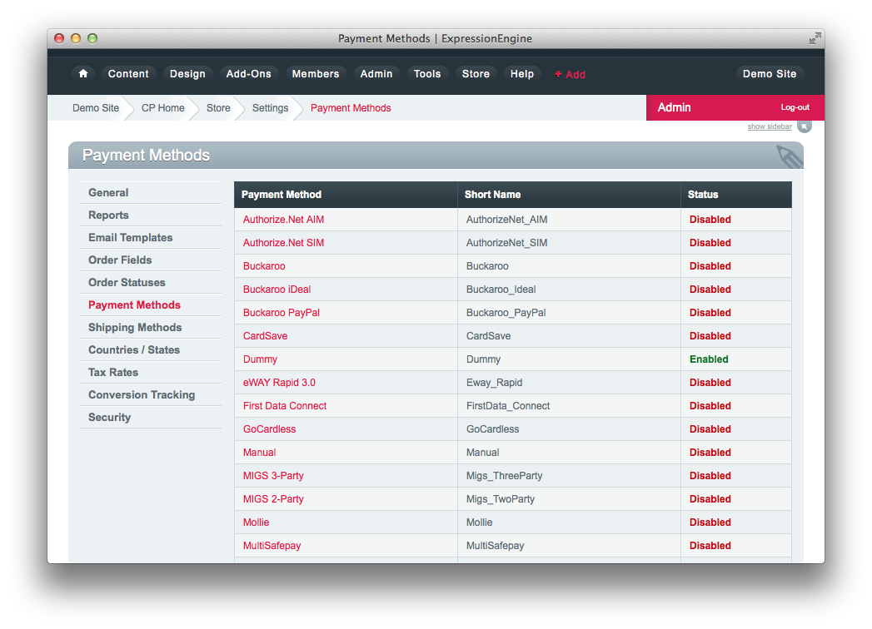Open the Authorize.Net SIM payment method

click(284, 243)
